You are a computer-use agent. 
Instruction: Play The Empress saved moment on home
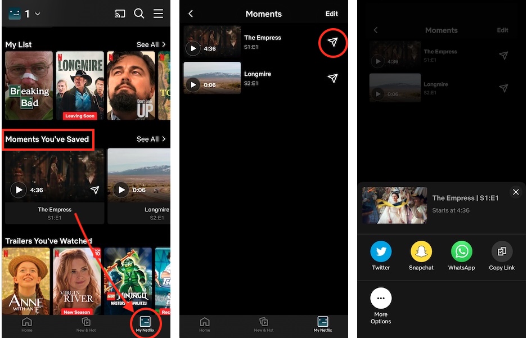point(19,190)
